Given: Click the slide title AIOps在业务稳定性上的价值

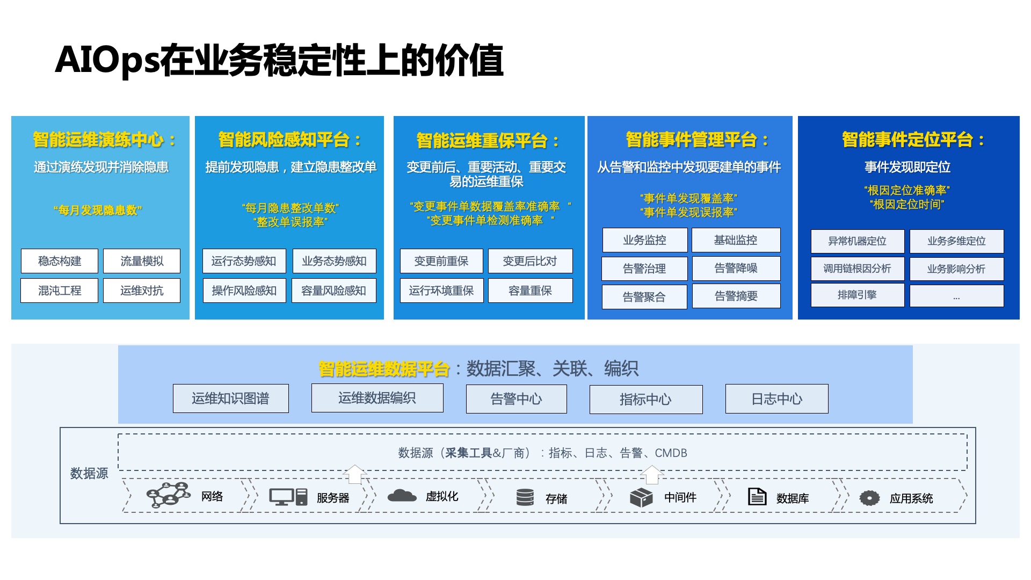Looking at the screenshot, I should click(279, 60).
